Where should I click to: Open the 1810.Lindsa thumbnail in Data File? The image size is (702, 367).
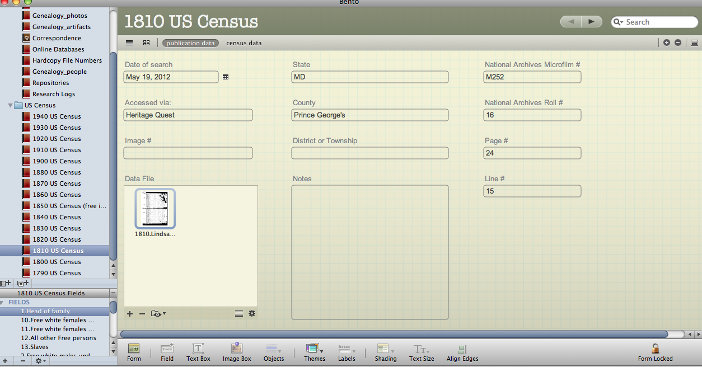[x=155, y=209]
